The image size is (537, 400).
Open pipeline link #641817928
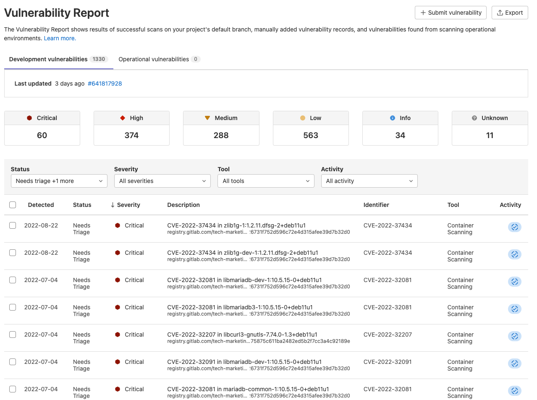(x=105, y=84)
